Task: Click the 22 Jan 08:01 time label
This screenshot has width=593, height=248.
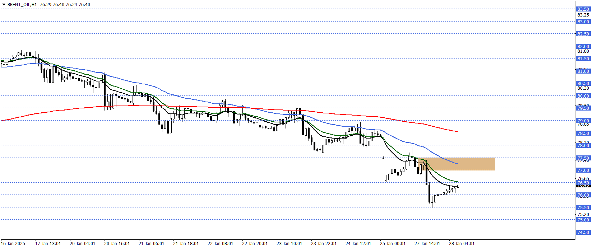Action: 220,243
